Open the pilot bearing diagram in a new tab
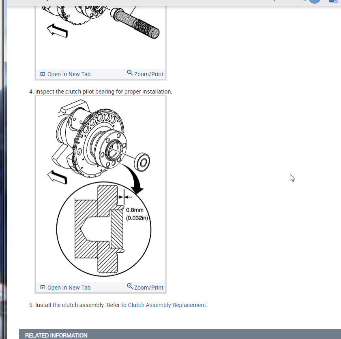 (x=65, y=288)
